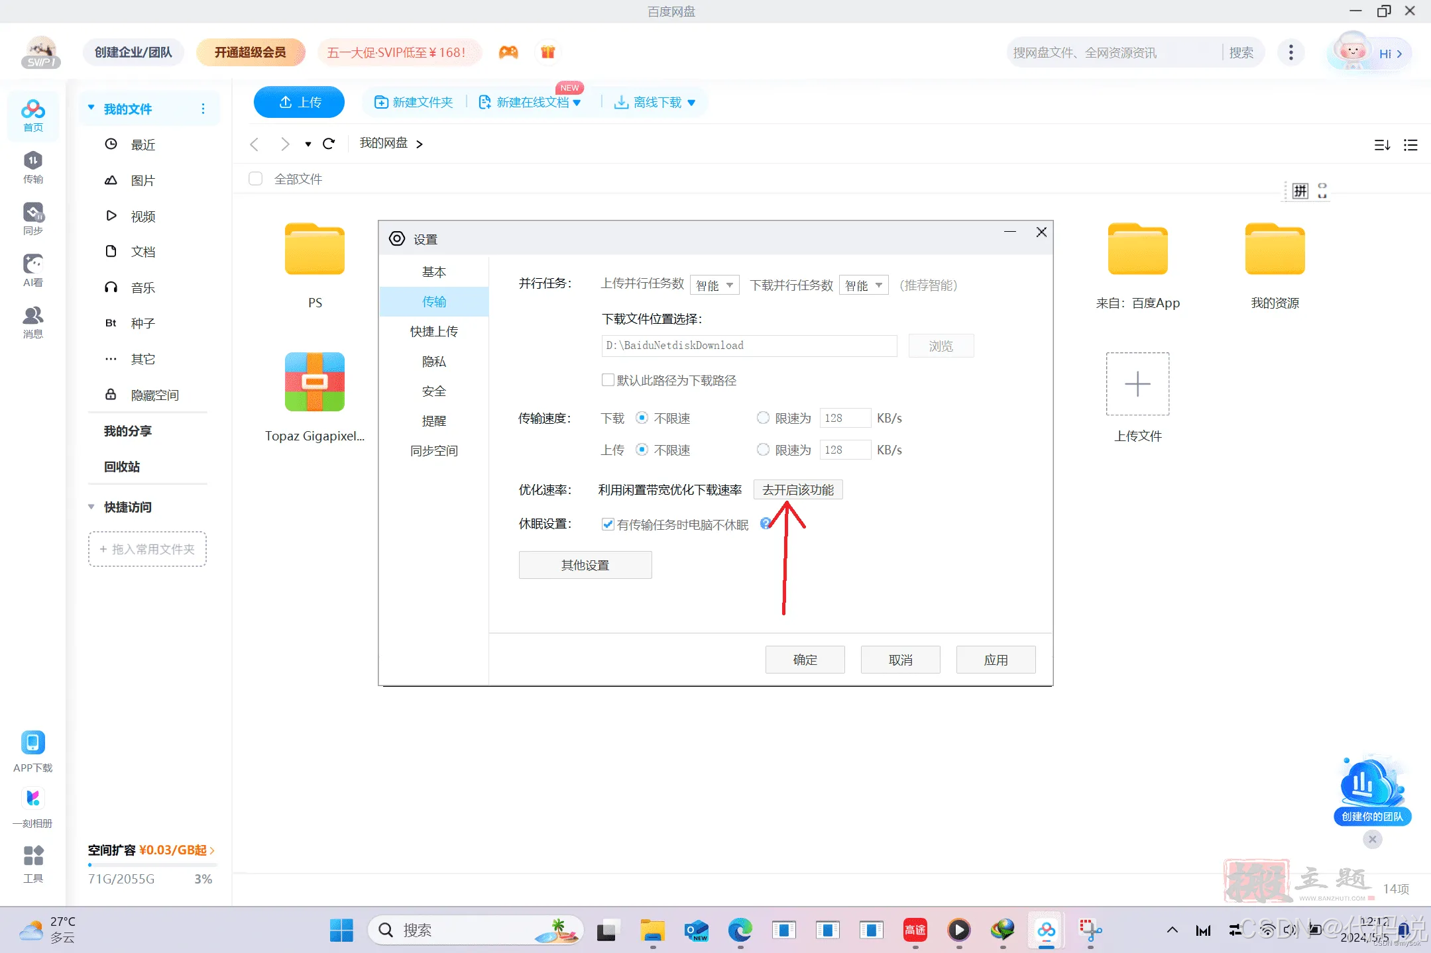Check 默认此路径为下载路径 checkbox
The width and height of the screenshot is (1431, 953).
pos(607,380)
